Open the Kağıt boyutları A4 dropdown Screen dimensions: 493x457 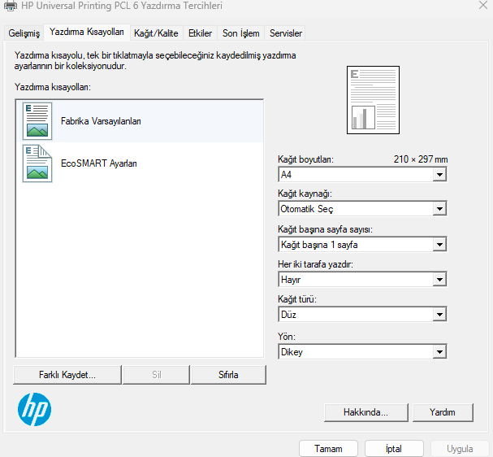tap(362, 174)
